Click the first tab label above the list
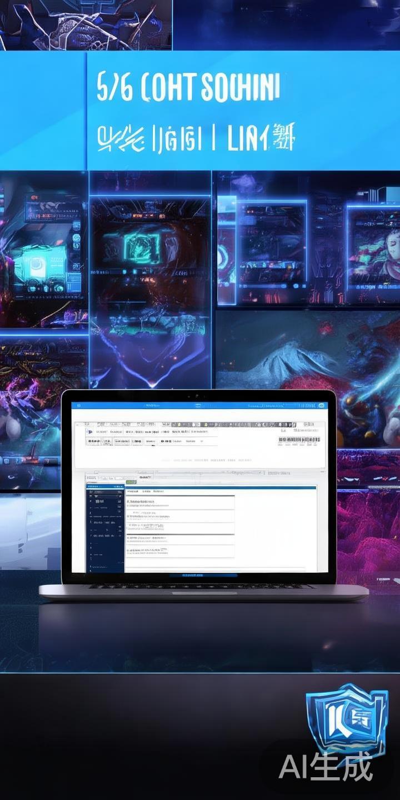The image size is (400, 800). (132, 491)
